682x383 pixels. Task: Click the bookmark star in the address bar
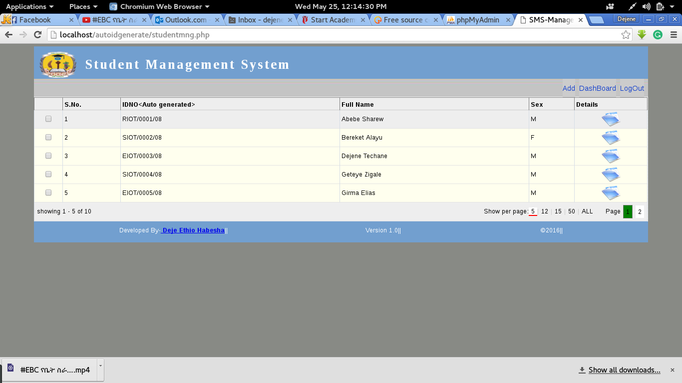point(626,35)
